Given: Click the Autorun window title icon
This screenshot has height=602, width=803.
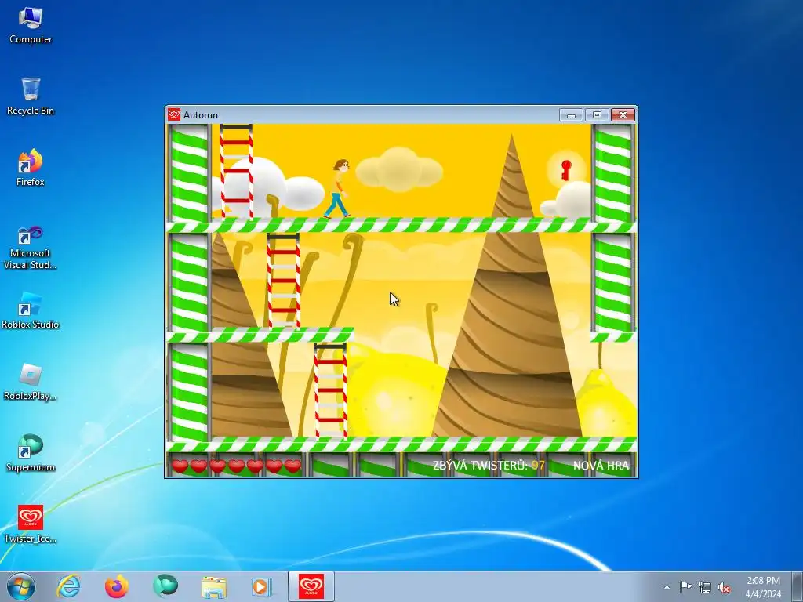Looking at the screenshot, I should (x=174, y=114).
